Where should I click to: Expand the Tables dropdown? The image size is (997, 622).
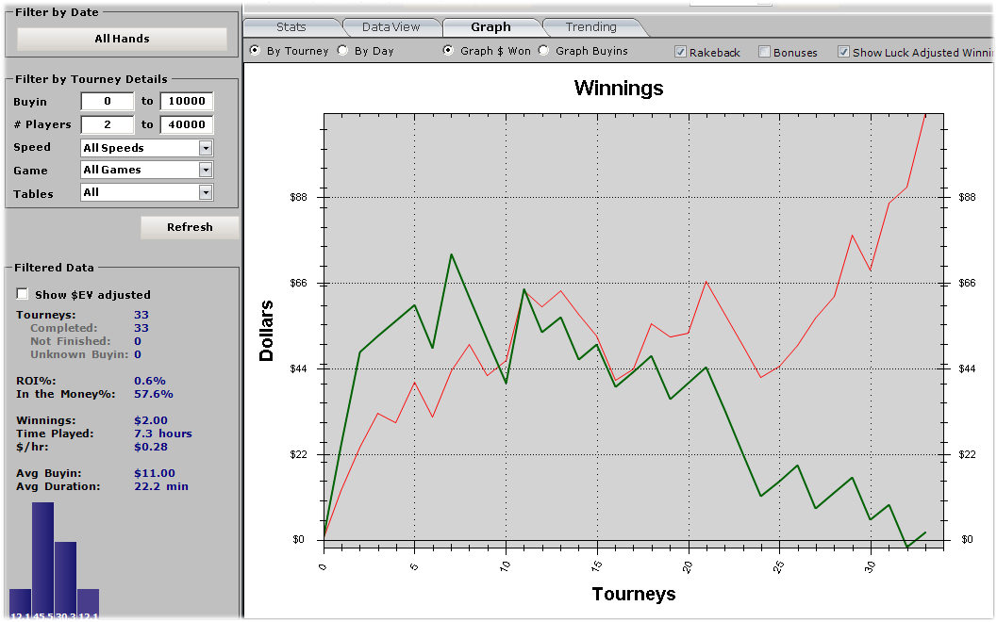[206, 192]
